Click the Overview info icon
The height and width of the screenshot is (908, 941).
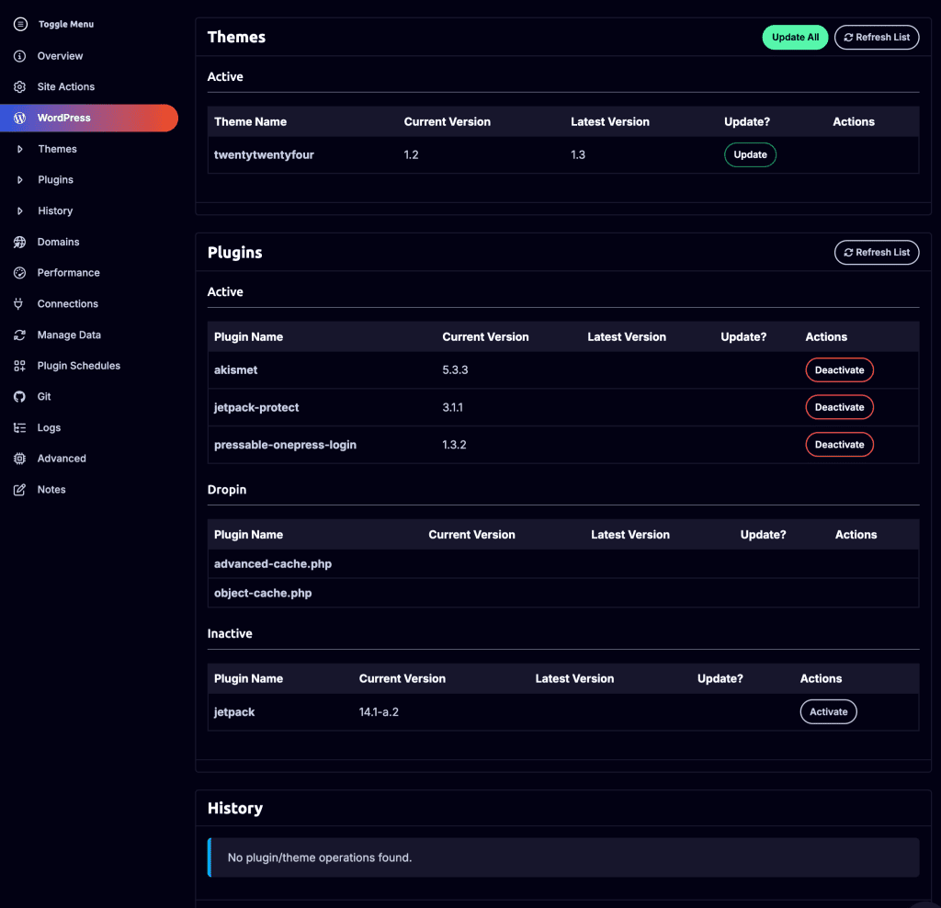pos(20,56)
